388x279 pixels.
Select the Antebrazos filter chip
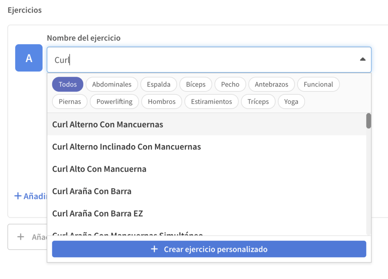point(271,84)
